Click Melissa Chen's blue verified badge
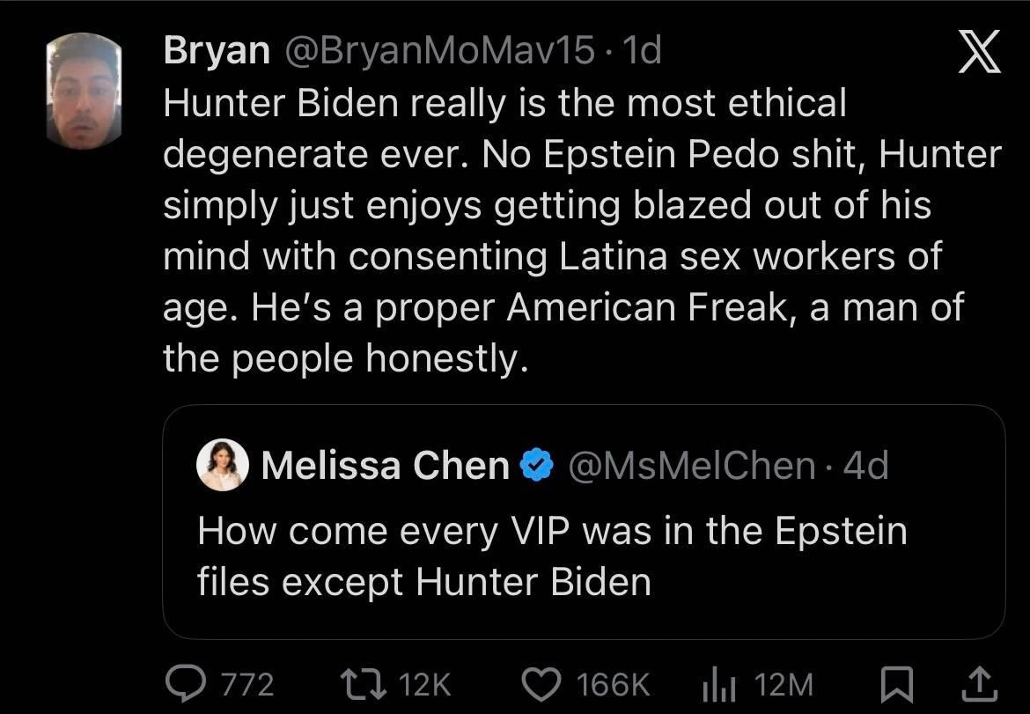This screenshot has height=714, width=1030. click(538, 465)
